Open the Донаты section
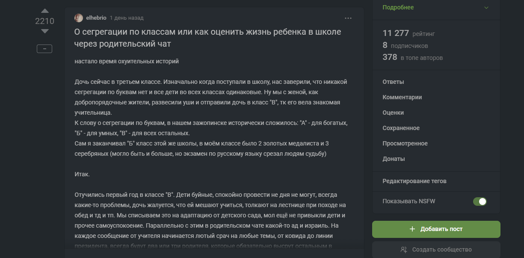524x258 pixels. click(394, 159)
